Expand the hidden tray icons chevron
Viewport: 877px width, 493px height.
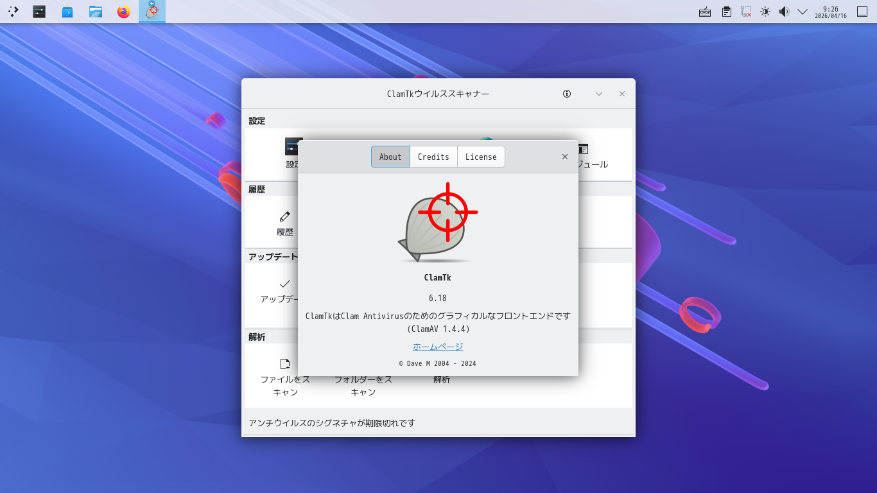[x=803, y=12]
